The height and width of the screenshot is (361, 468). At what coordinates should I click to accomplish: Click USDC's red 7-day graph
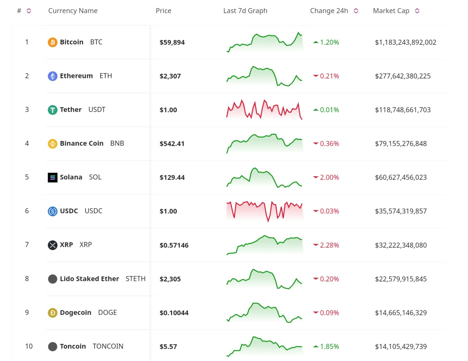[265, 211]
